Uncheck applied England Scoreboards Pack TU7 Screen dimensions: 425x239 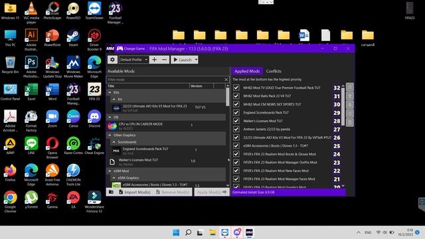pyautogui.click(x=236, y=112)
